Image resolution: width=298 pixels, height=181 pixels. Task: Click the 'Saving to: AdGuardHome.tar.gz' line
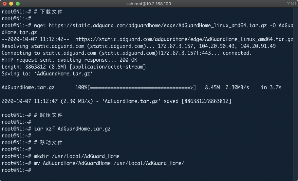pyautogui.click(x=47, y=74)
